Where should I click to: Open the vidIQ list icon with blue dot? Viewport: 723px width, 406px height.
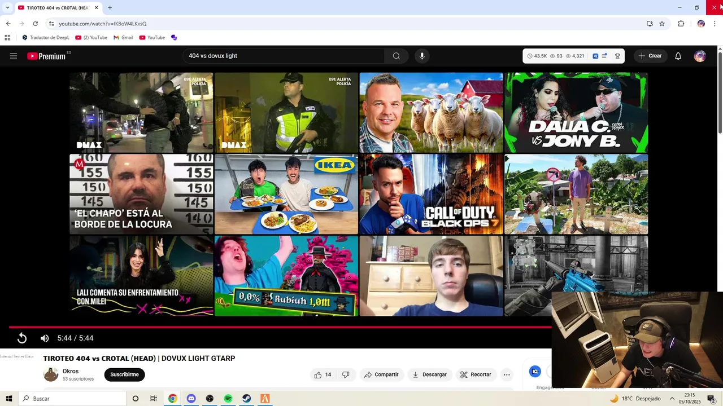(604, 56)
